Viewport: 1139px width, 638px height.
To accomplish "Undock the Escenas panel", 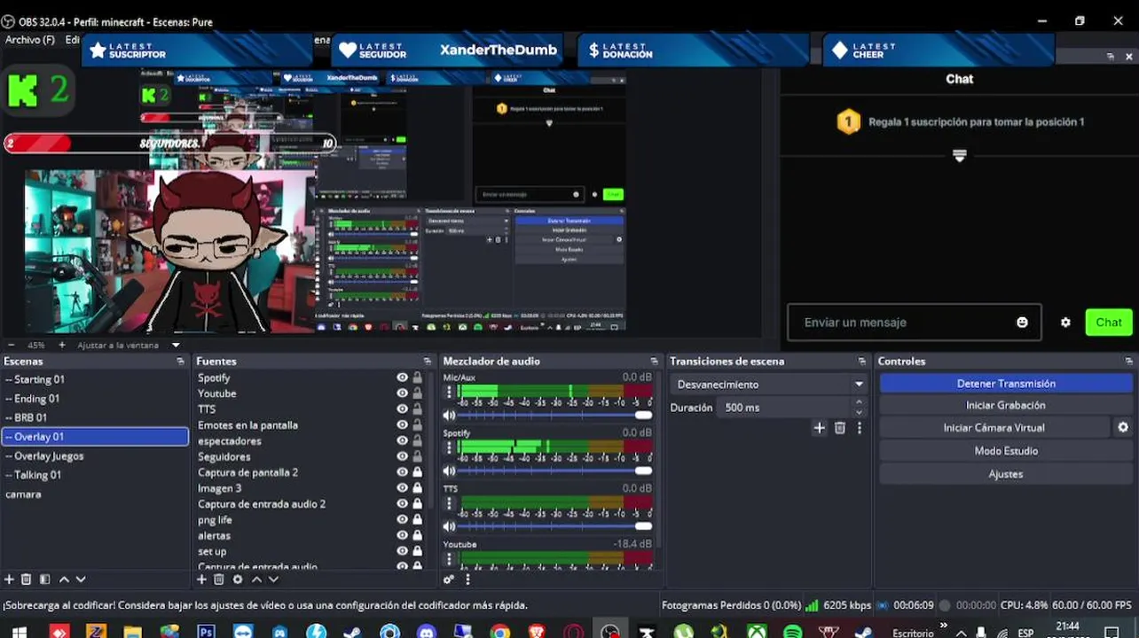I will pyautogui.click(x=180, y=362).
